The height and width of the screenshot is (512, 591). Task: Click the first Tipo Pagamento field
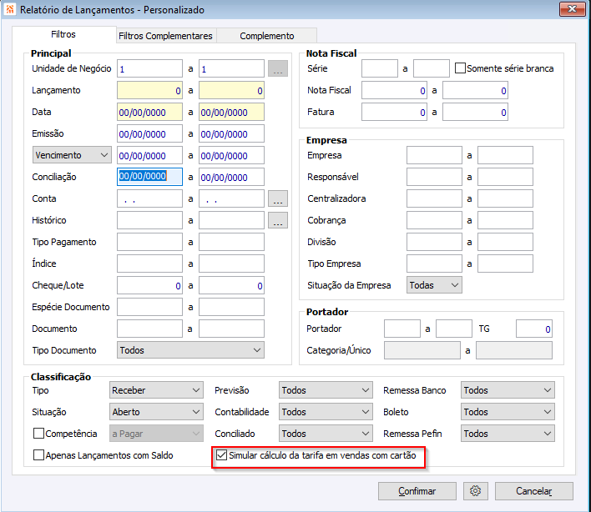coord(149,242)
